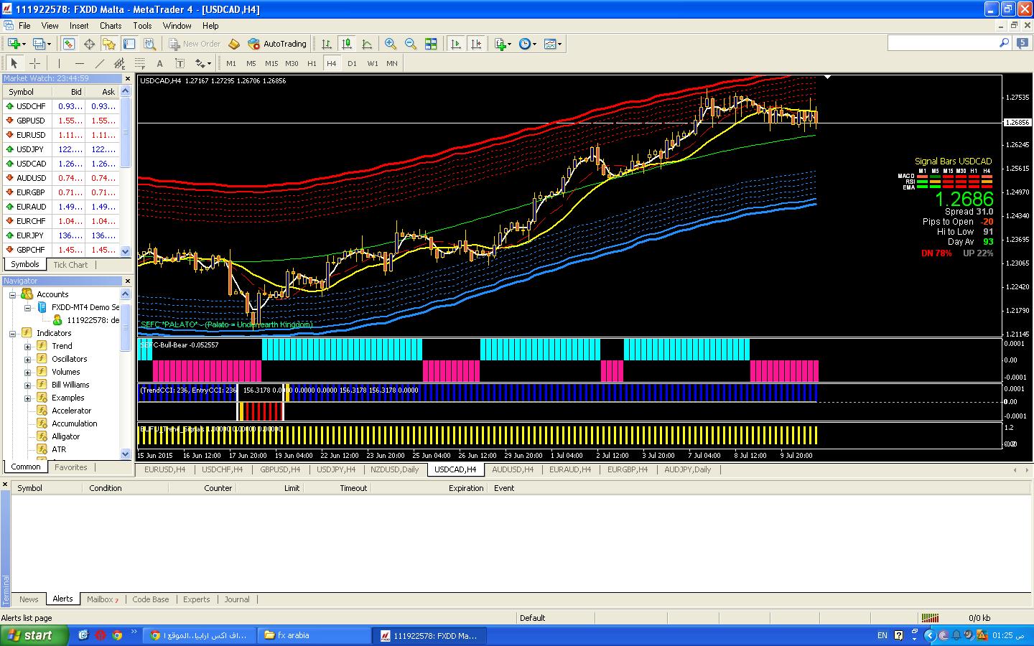
Task: Select the Text (A) drawing tool
Action: 160,63
